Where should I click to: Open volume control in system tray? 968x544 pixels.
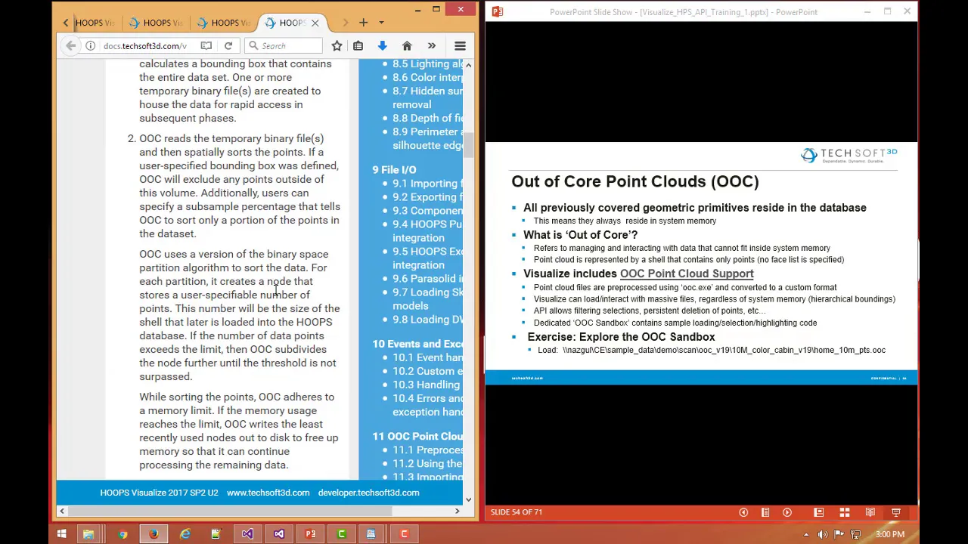tap(822, 535)
